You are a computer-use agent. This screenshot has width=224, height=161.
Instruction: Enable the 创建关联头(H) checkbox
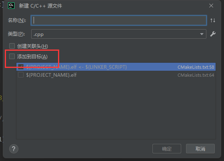(x=12, y=46)
